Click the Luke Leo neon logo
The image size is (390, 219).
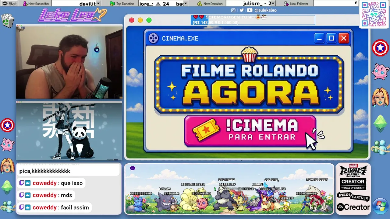pyautogui.click(x=72, y=15)
